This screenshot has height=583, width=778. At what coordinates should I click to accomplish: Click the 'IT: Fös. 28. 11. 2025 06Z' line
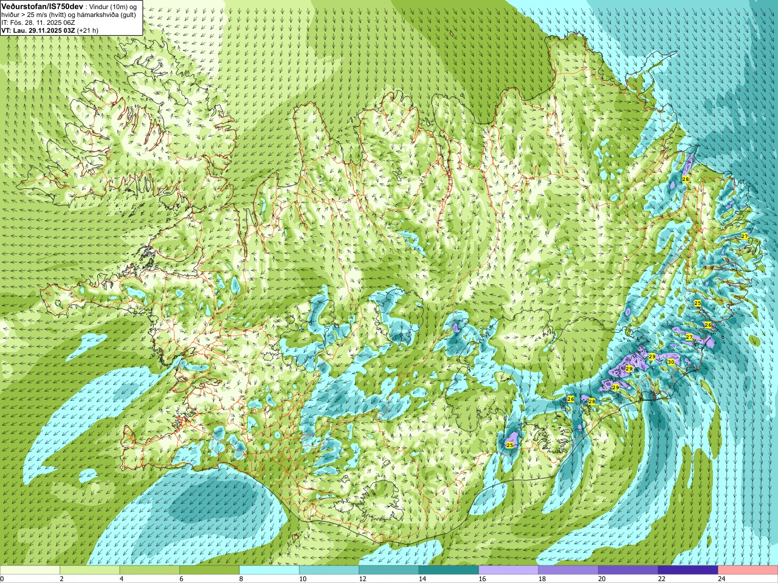pyautogui.click(x=38, y=22)
